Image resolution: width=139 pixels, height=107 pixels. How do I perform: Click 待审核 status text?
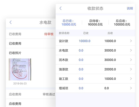(49, 34)
